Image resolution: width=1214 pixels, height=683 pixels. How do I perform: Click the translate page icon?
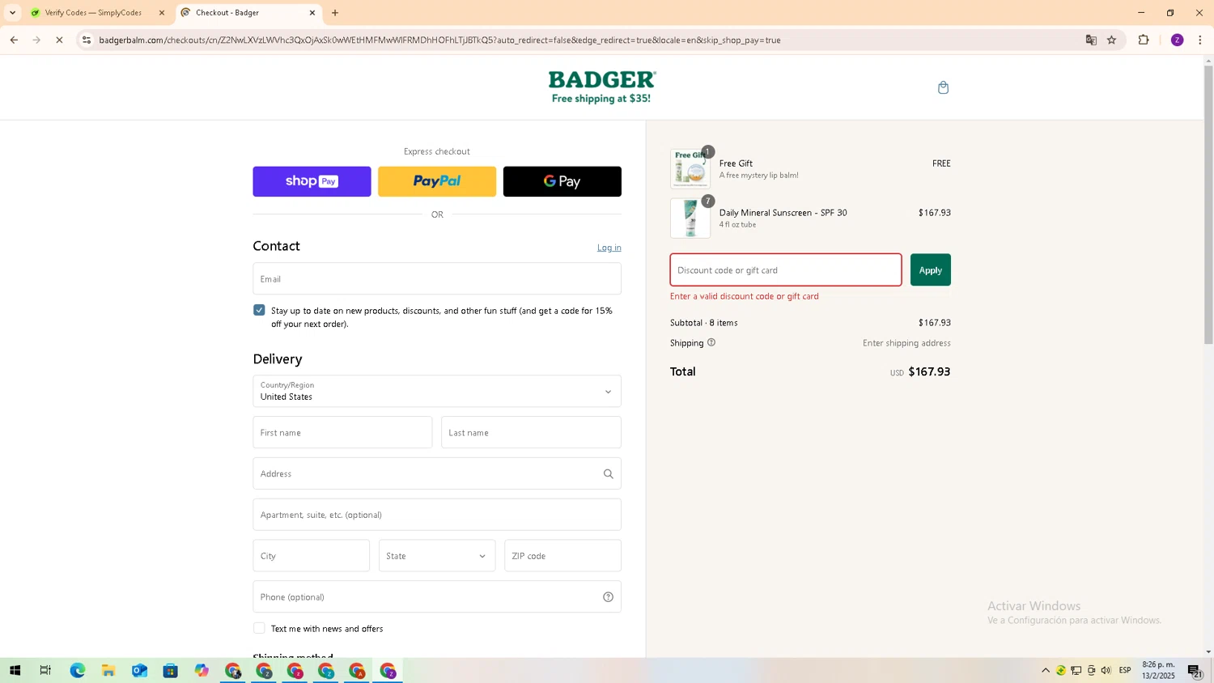coord(1091,40)
